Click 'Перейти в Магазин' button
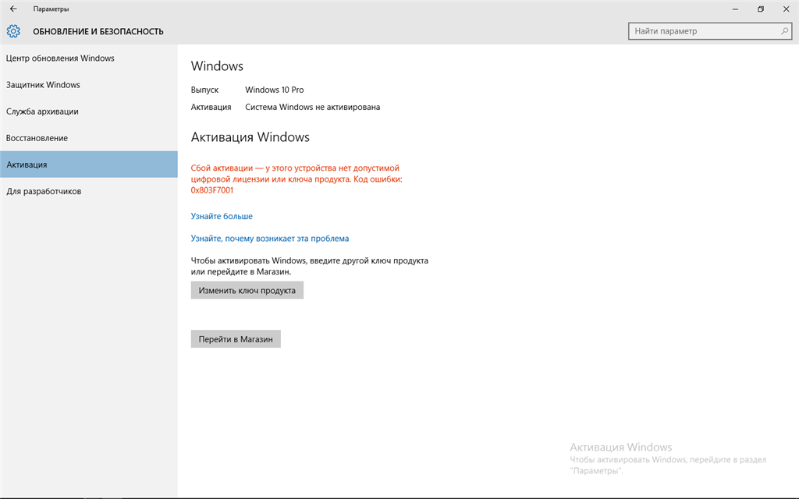The height and width of the screenshot is (499, 799). [236, 339]
